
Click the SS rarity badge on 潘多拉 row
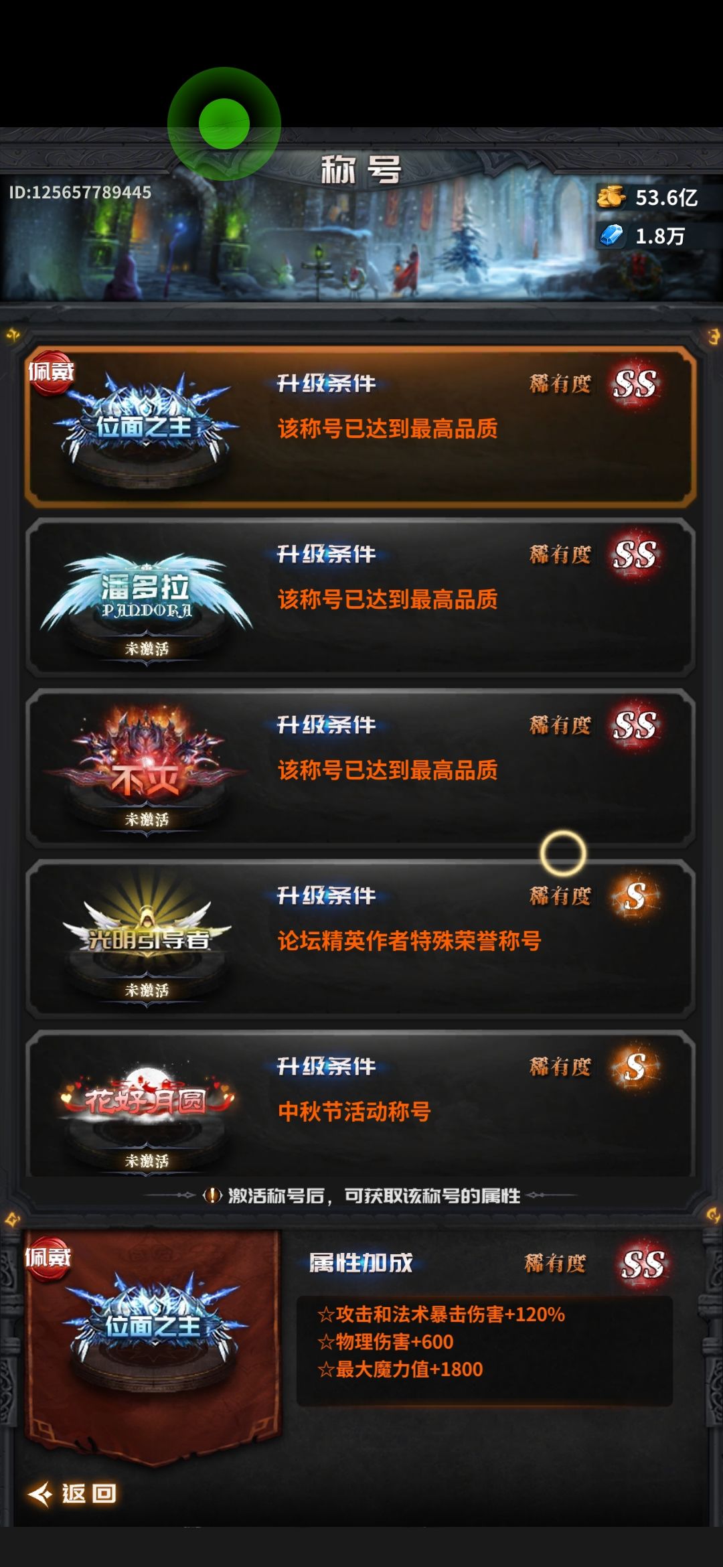pyautogui.click(x=635, y=555)
